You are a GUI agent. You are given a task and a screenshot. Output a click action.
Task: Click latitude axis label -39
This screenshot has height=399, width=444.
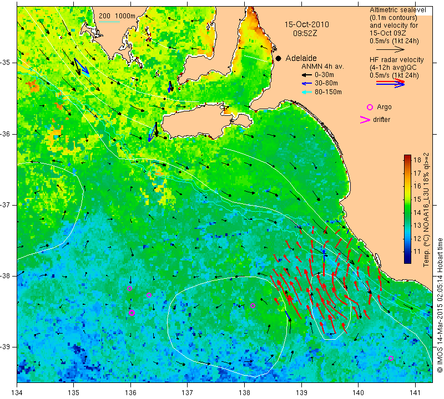pyautogui.click(x=6, y=347)
